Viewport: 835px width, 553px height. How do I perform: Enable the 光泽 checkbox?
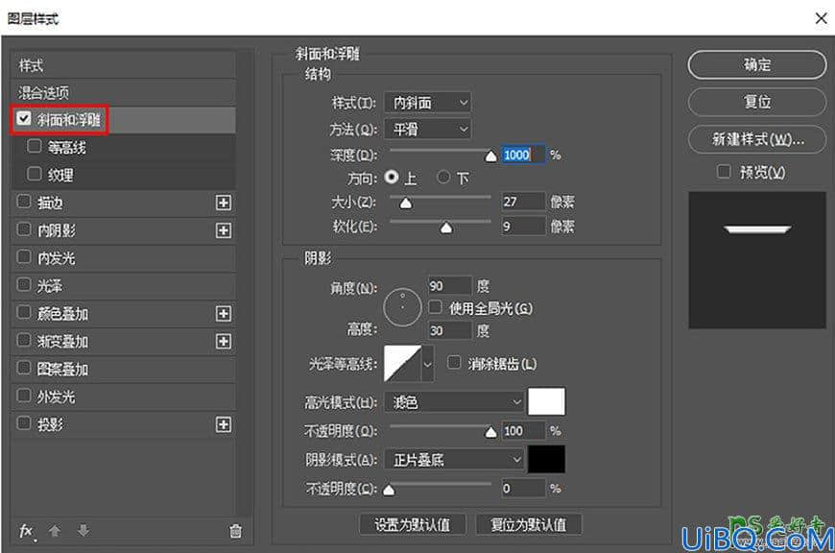[24, 284]
